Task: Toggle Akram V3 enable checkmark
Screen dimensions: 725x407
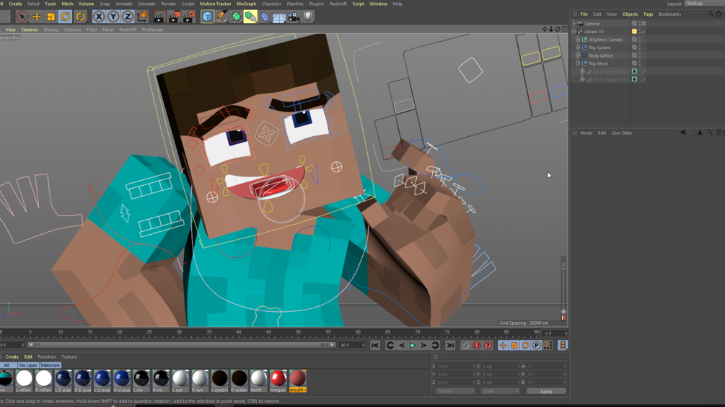Action: pos(643,32)
